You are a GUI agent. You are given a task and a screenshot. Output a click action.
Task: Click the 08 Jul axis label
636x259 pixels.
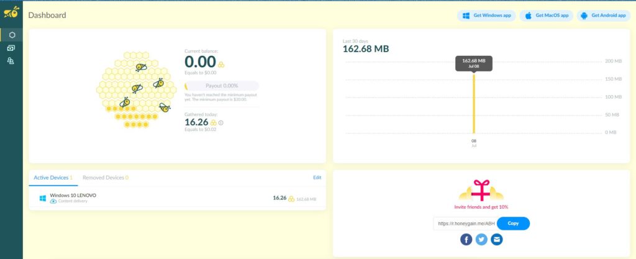pos(474,143)
